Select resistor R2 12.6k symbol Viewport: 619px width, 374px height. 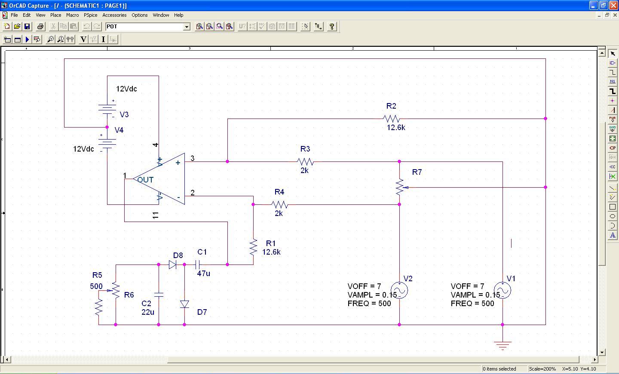pyautogui.click(x=391, y=119)
